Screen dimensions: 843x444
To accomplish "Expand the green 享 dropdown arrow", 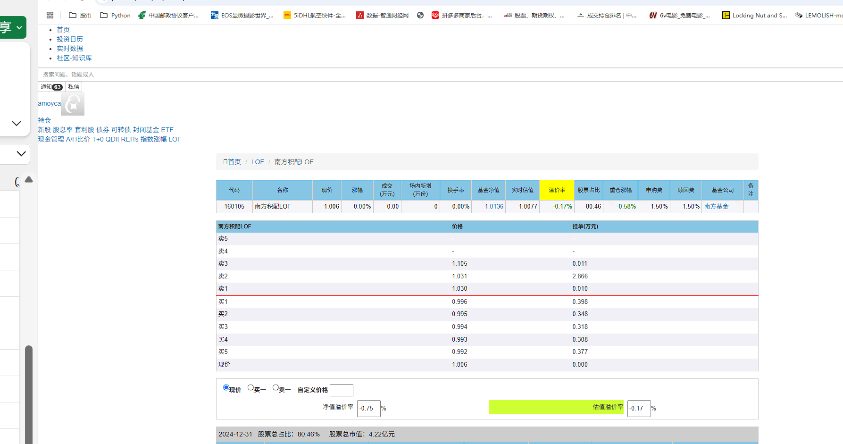I will pos(19,28).
